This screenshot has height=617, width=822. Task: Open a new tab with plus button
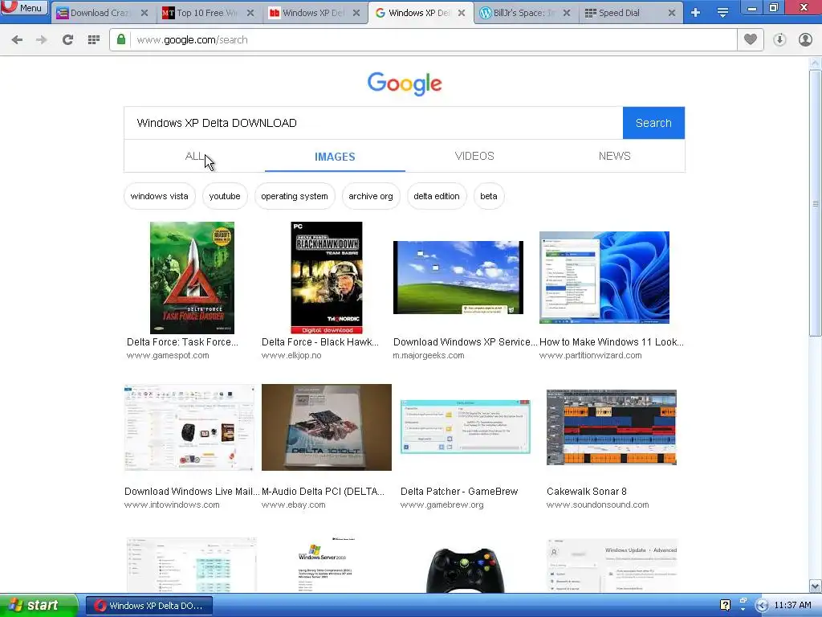point(696,13)
